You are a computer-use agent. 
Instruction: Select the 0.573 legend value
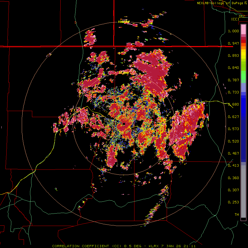tap(233, 129)
